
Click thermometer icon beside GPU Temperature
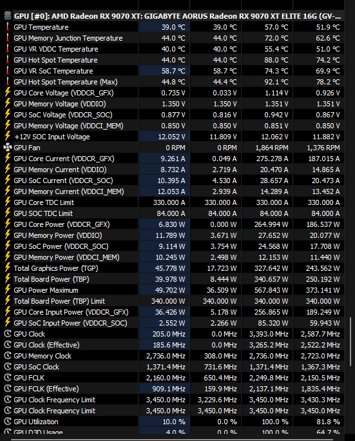point(8,27)
